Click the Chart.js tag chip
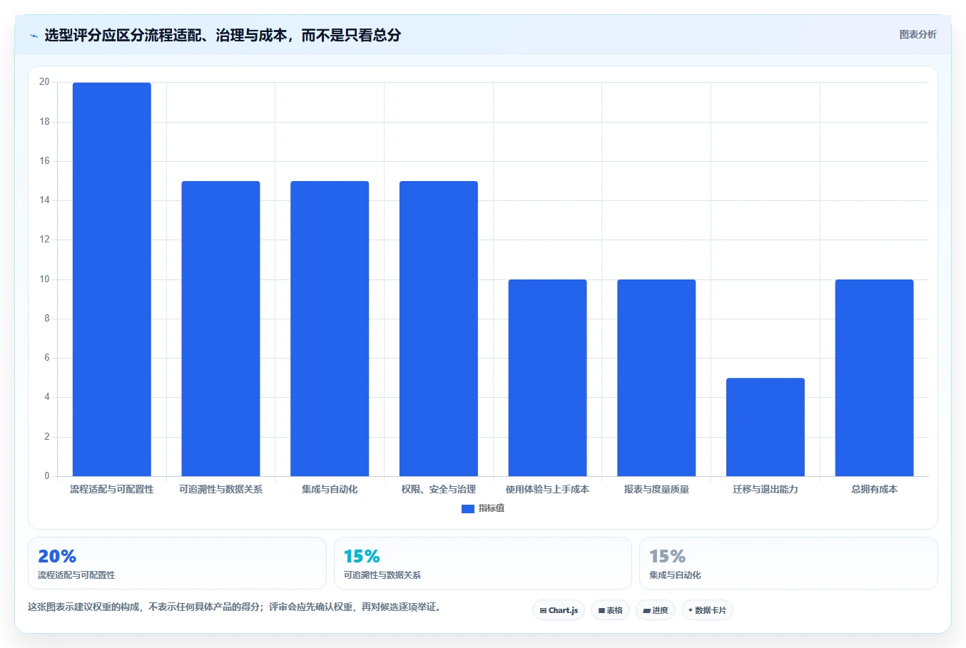Viewport: 966px width, 648px height. coord(559,610)
